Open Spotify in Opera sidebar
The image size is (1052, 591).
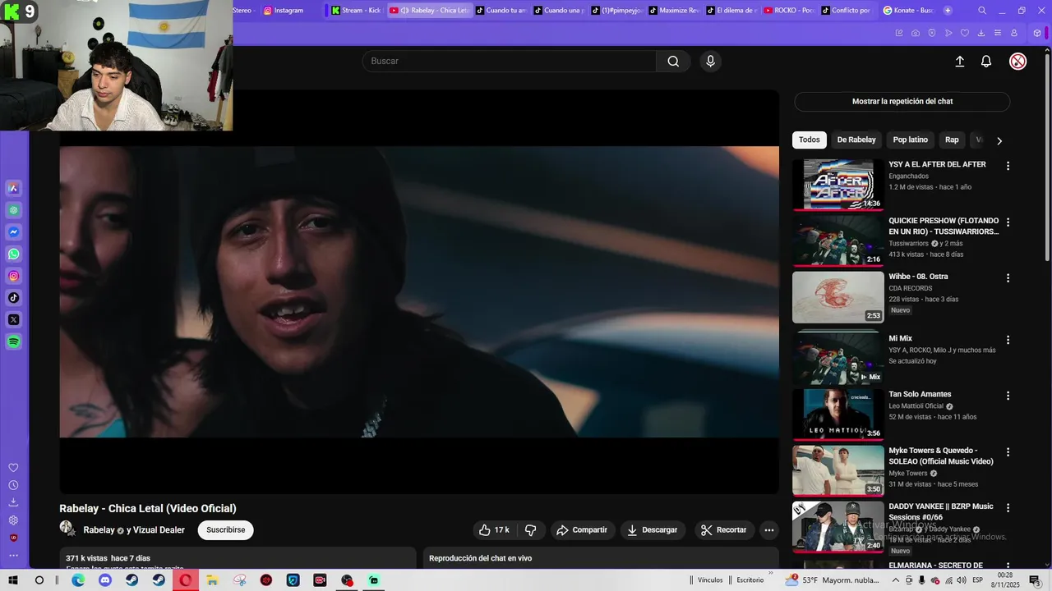pos(14,341)
